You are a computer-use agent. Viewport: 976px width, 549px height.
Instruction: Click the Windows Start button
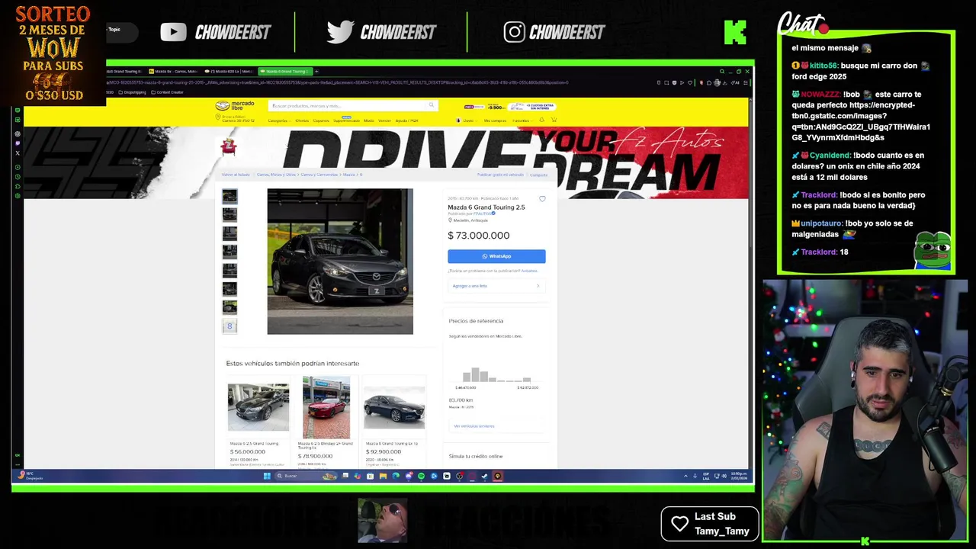[x=267, y=476]
